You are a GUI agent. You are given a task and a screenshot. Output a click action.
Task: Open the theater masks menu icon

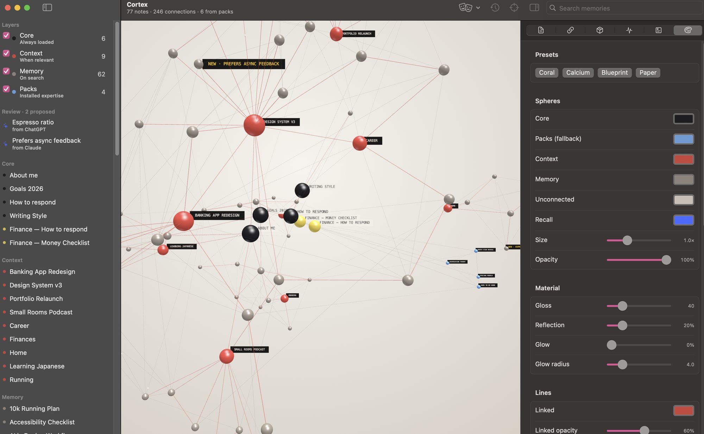click(465, 7)
